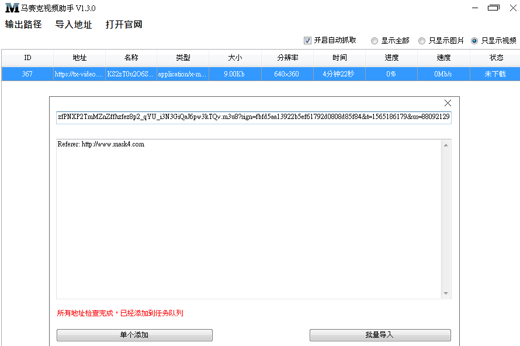Click the 4分钟22秒 duration cell

(339, 74)
